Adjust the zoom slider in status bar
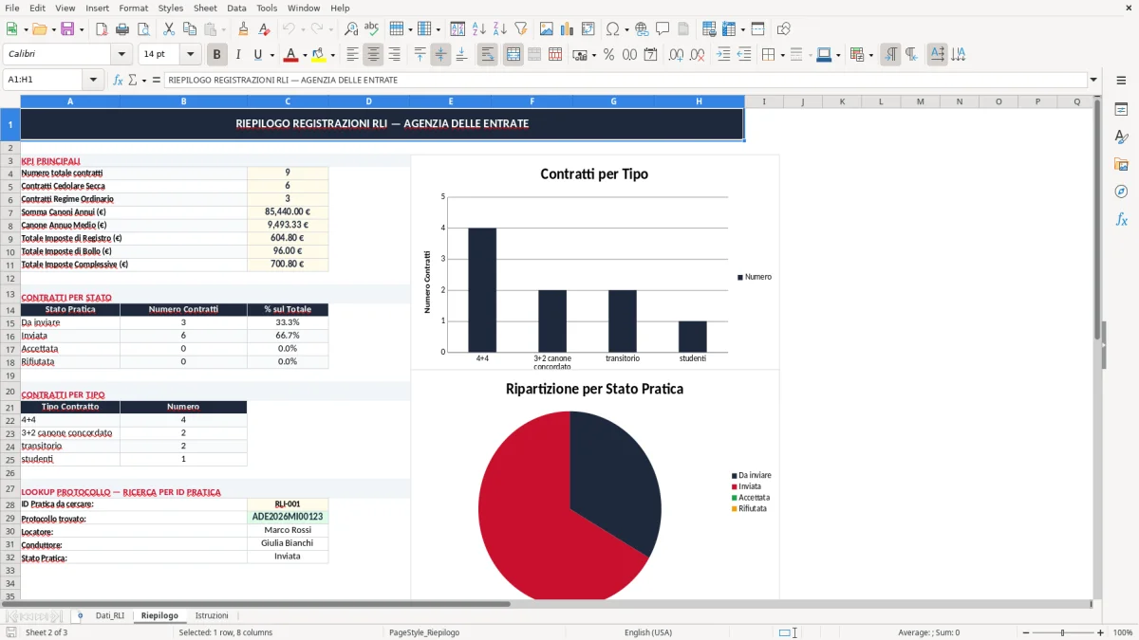 [x=1062, y=632]
